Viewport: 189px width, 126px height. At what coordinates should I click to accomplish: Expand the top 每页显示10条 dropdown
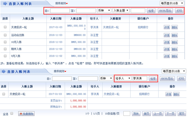(173, 4)
